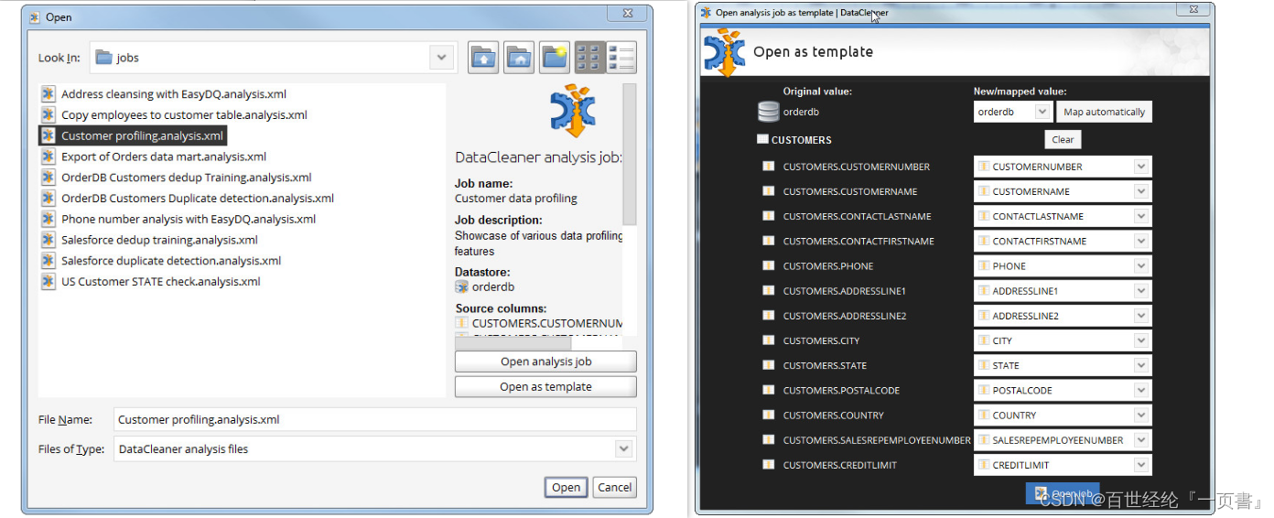This screenshot has width=1274, height=518.
Task: Click column icon beside CUSTOMERS.CUSTOMERNUMBER
Action: pyautogui.click(x=769, y=167)
